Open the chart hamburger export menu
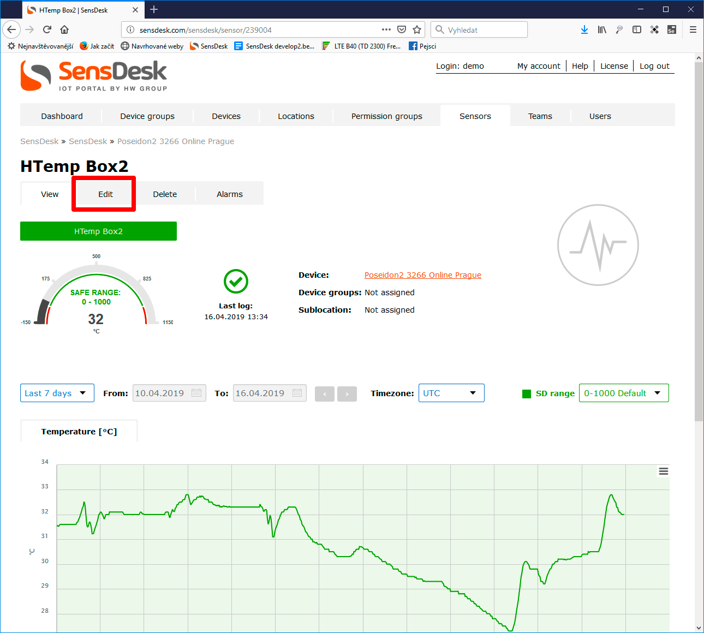The image size is (704, 633). tap(664, 471)
